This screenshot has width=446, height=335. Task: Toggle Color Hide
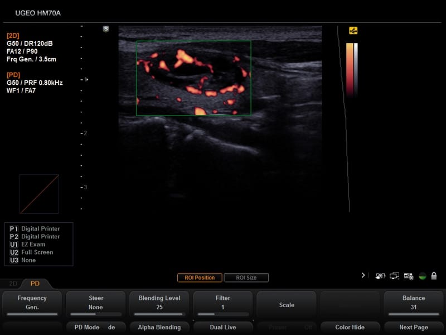[x=350, y=327]
